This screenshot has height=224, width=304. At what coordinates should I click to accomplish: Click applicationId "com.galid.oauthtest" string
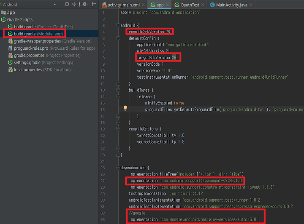(x=187, y=45)
